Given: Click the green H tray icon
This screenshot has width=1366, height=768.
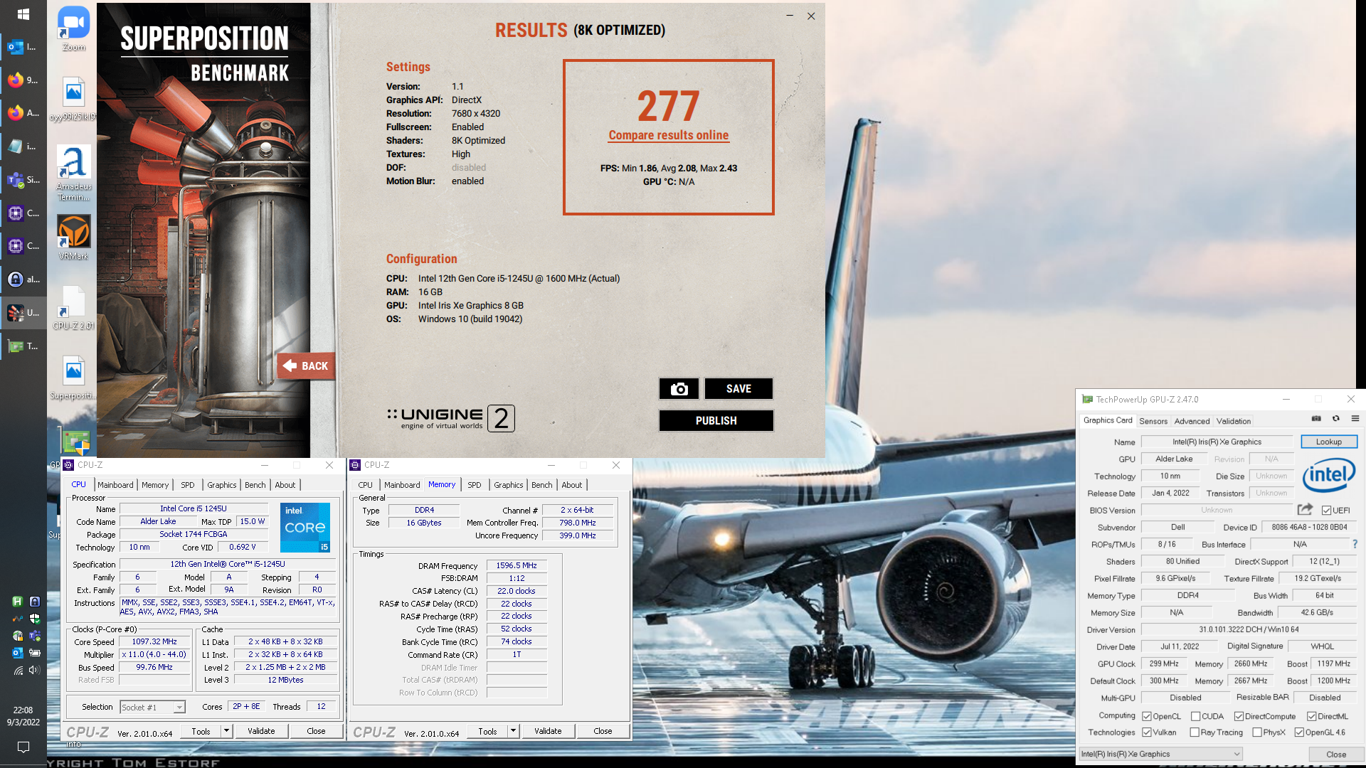Looking at the screenshot, I should tap(18, 602).
